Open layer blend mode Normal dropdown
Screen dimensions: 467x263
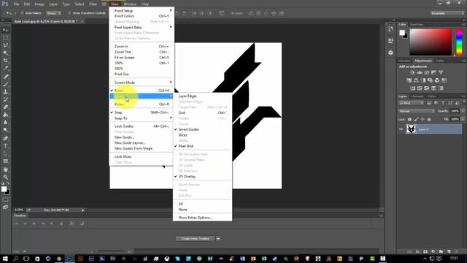417,111
